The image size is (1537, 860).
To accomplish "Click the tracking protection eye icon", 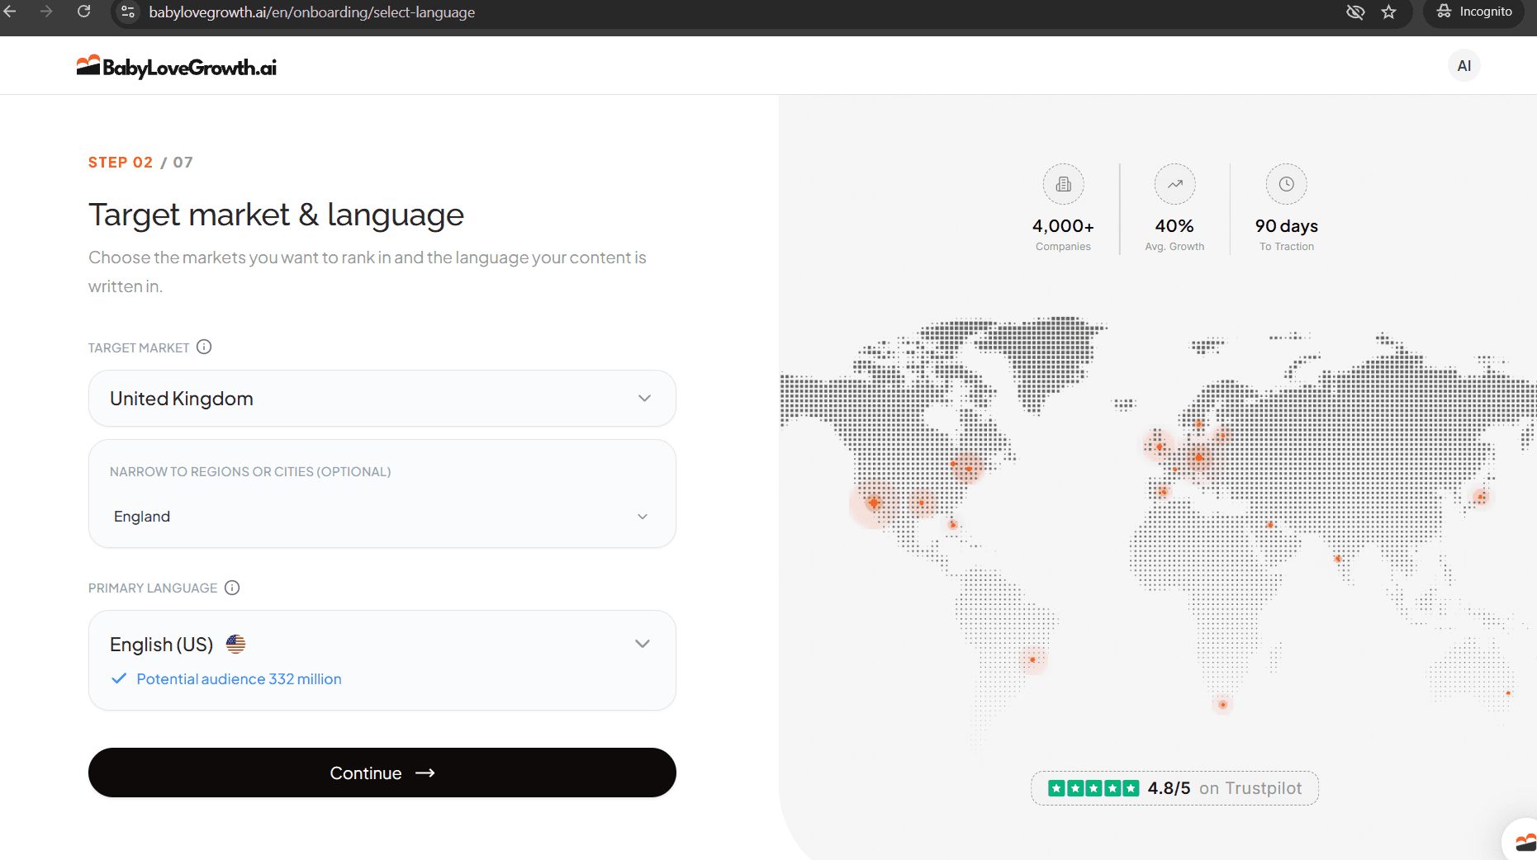I will (1355, 12).
